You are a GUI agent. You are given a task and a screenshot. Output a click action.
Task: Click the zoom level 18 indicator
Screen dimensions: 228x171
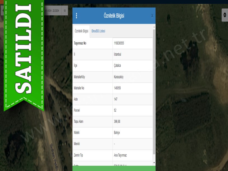tap(65, 10)
